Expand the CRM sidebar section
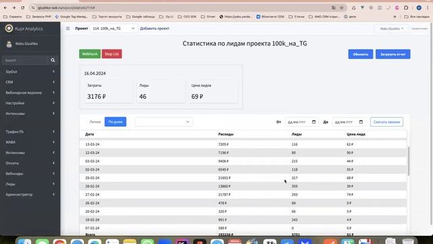The image size is (433, 244). coord(30,82)
